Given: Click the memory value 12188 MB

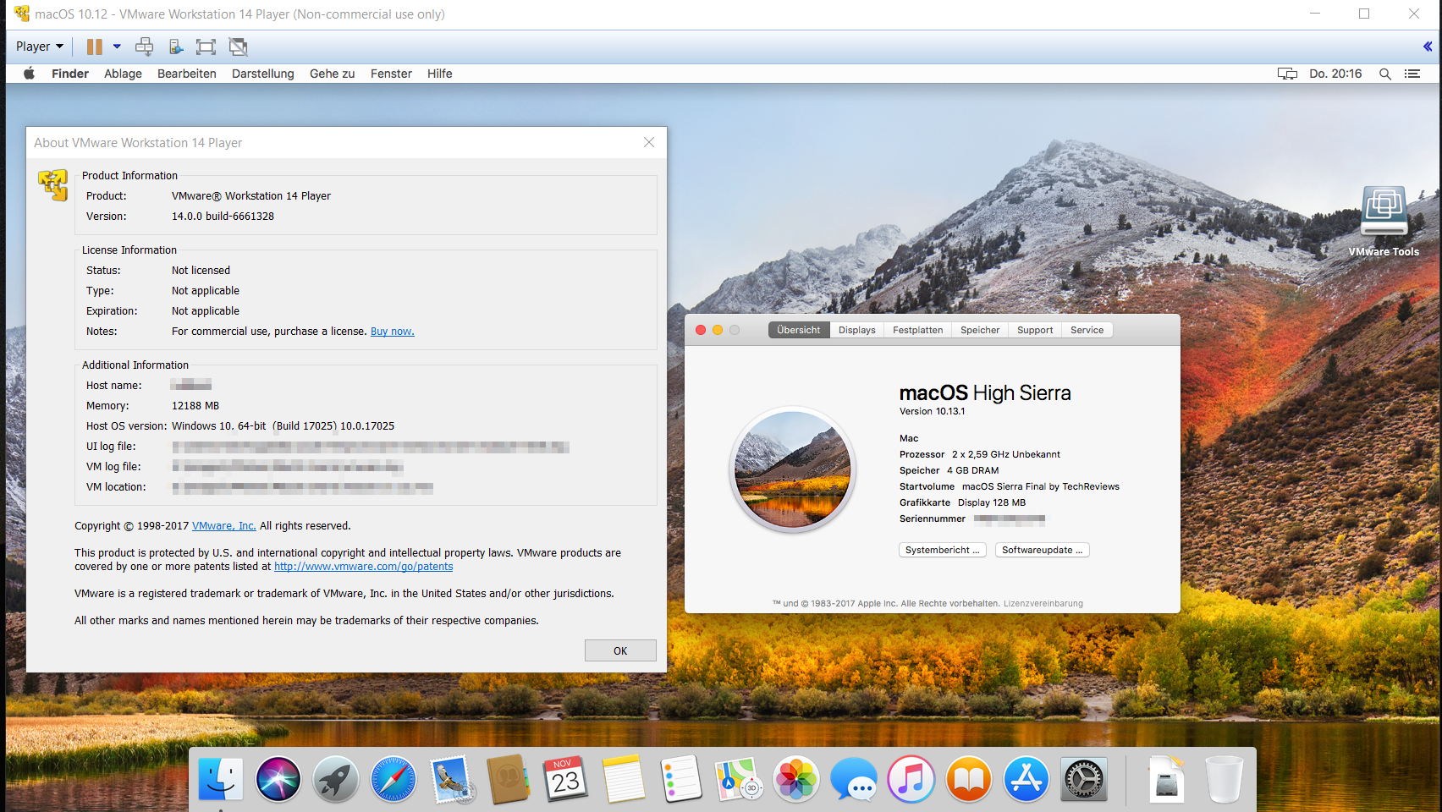Looking at the screenshot, I should pyautogui.click(x=195, y=406).
